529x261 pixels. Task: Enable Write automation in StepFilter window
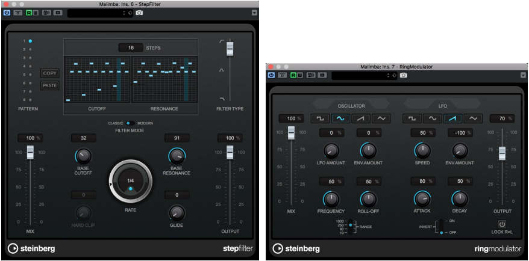tap(34, 13)
